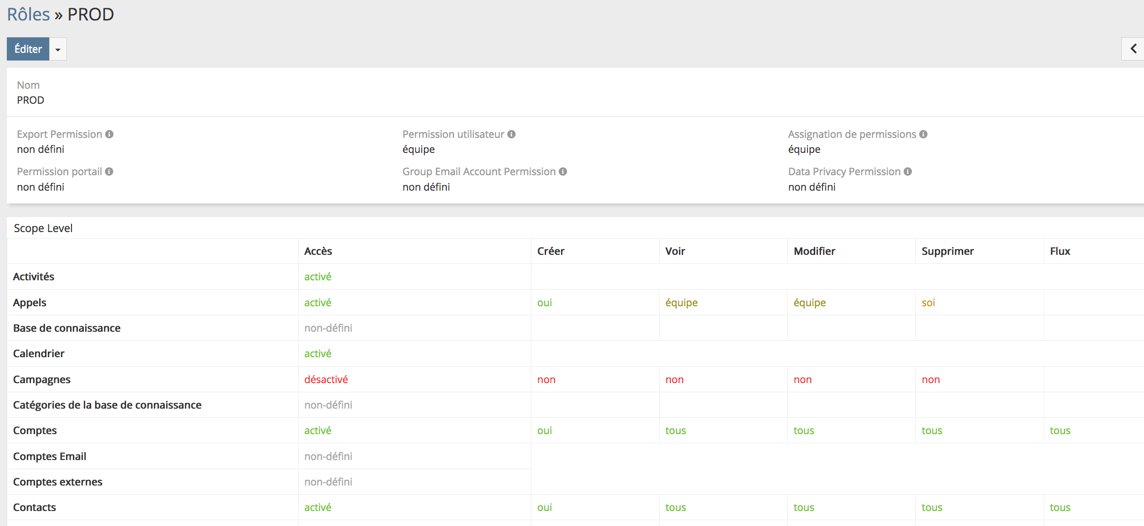Click the Supprimer column header

point(947,251)
